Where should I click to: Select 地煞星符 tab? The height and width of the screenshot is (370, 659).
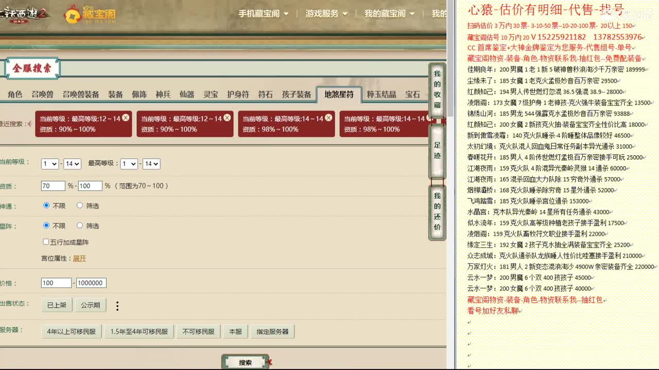tap(339, 94)
